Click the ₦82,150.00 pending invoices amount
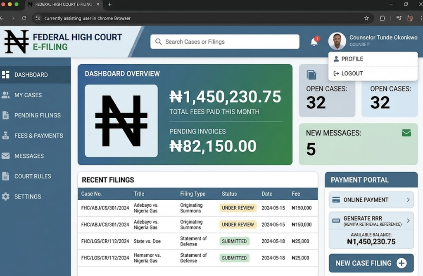Viewport: 423px width, 276px height. pyautogui.click(x=213, y=146)
